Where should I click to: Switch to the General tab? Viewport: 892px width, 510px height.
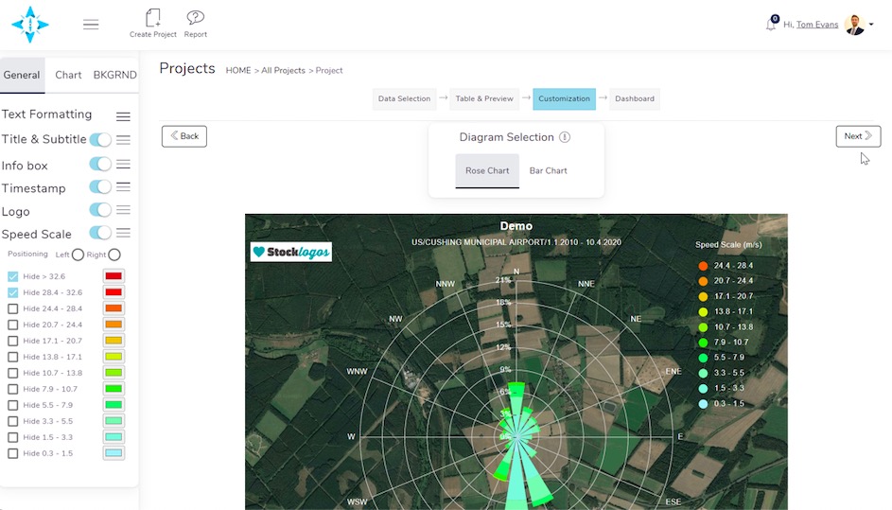tap(22, 75)
